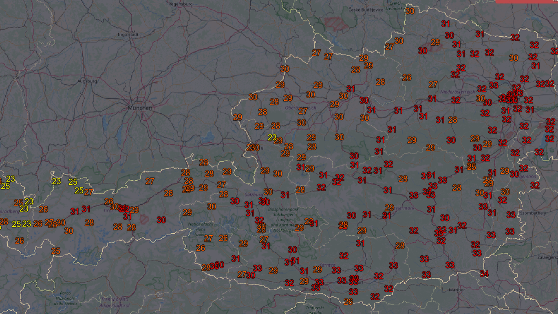This screenshot has width=558, height=314.
Task: Select the southernmost orange 25 marker in western Tyrol
Action: [x=56, y=251]
